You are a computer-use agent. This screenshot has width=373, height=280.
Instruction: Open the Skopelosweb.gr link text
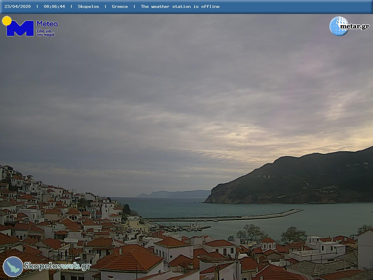[57, 266]
